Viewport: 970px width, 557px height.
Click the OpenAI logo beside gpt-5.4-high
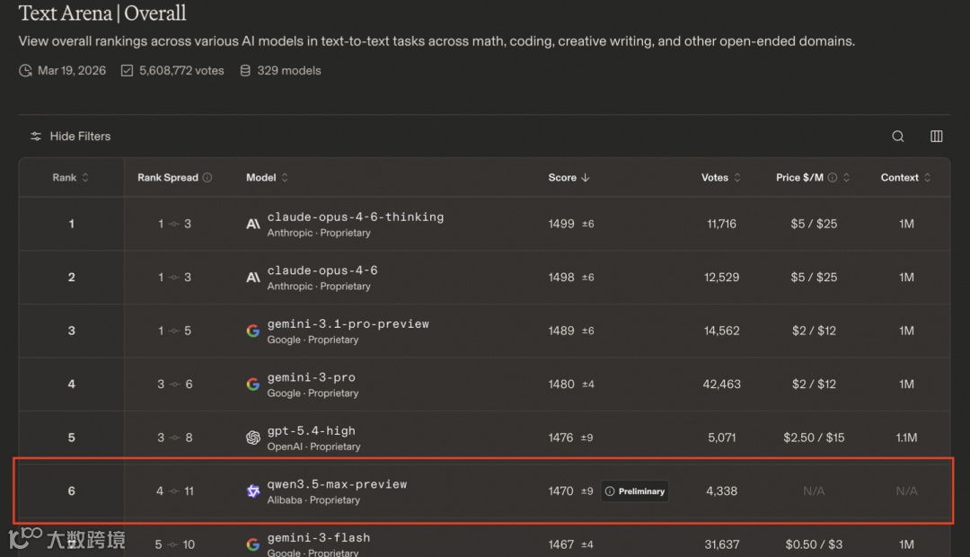[253, 438]
